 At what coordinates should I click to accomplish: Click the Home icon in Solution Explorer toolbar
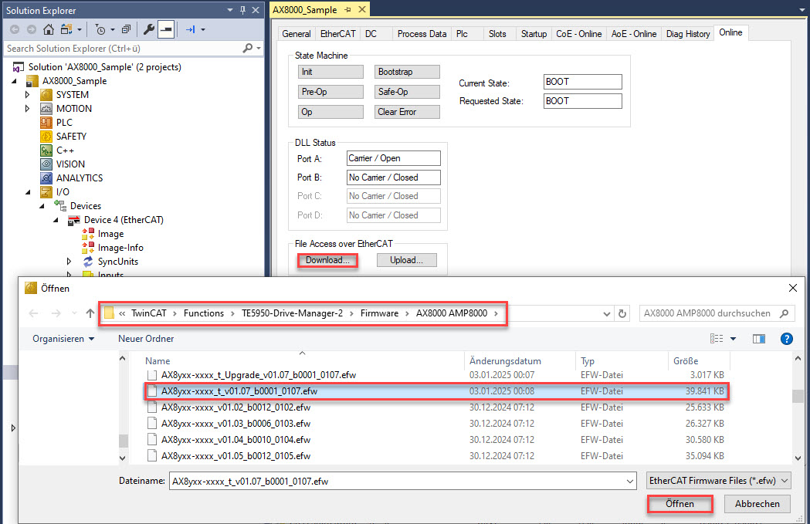coord(49,29)
